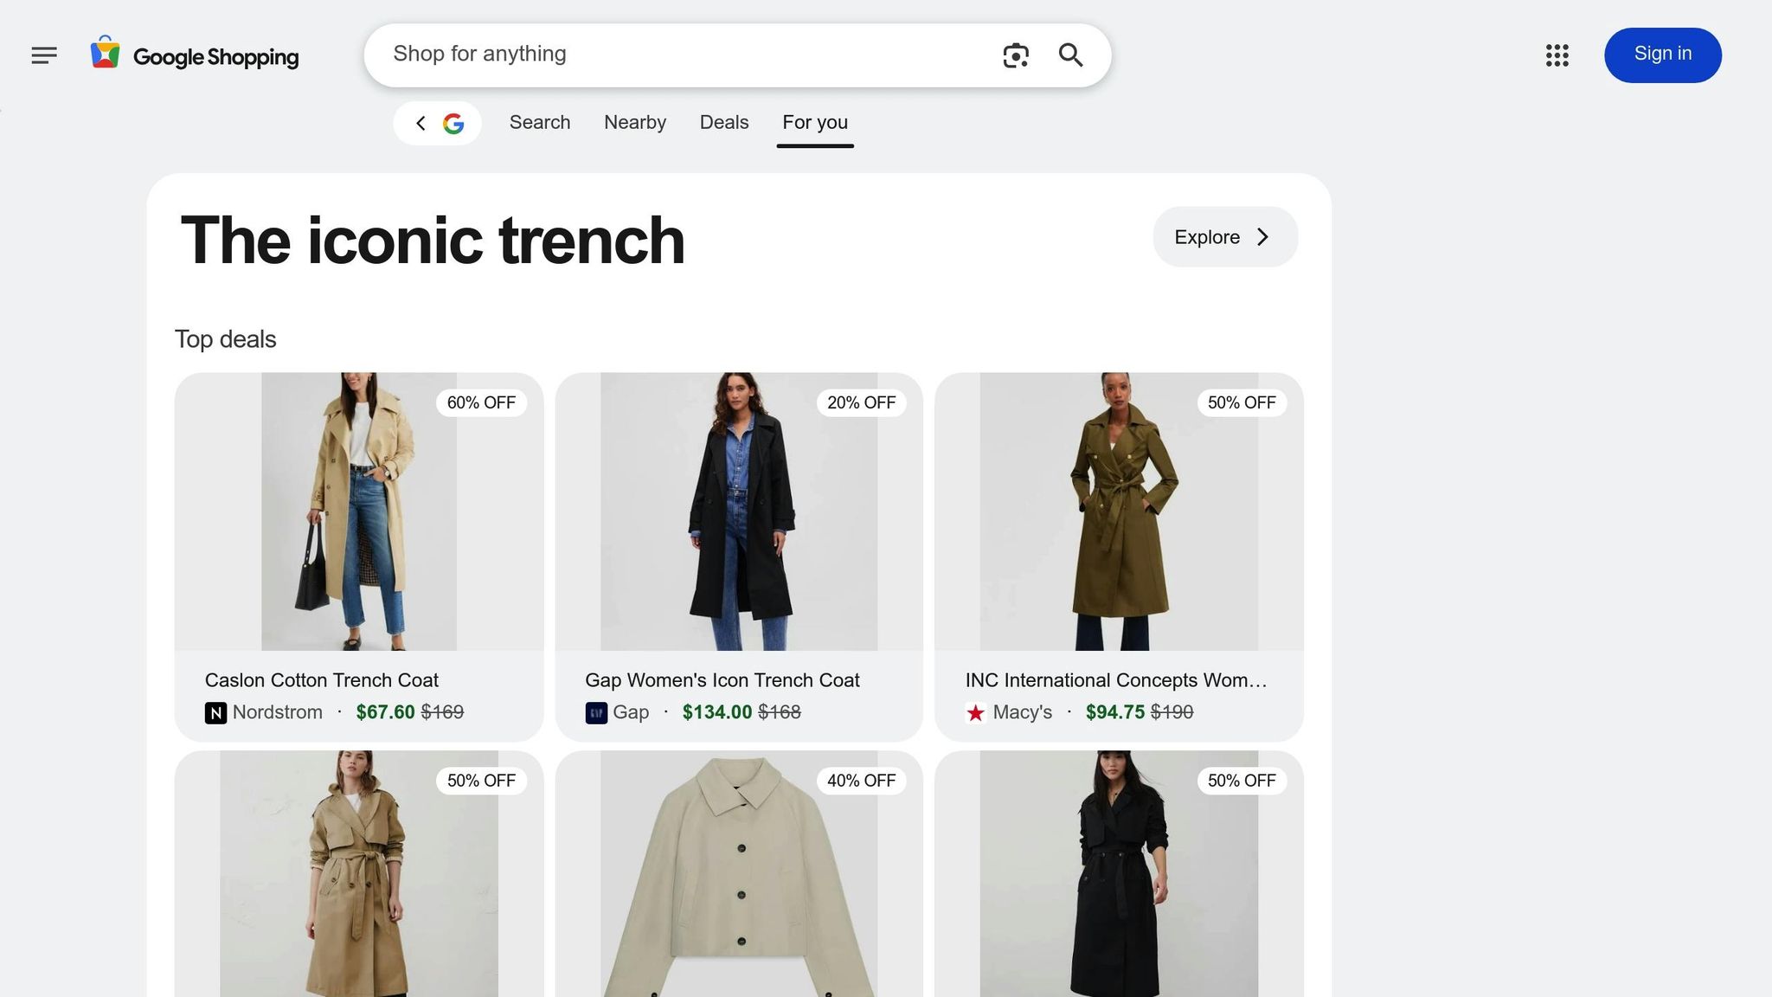Click the struck-through $190 price
This screenshot has width=1772, height=997.
pyautogui.click(x=1172, y=712)
